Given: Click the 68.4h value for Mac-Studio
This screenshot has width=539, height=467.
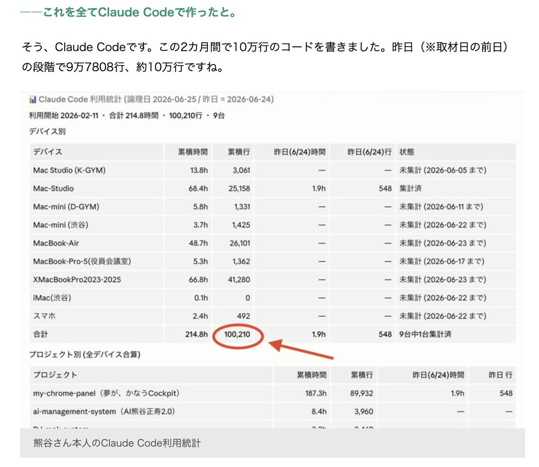Looking at the screenshot, I should point(198,188).
